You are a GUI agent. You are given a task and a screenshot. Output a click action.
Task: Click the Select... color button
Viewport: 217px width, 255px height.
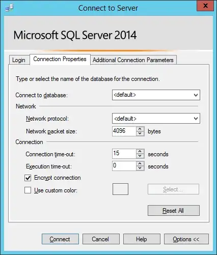pos(173,189)
